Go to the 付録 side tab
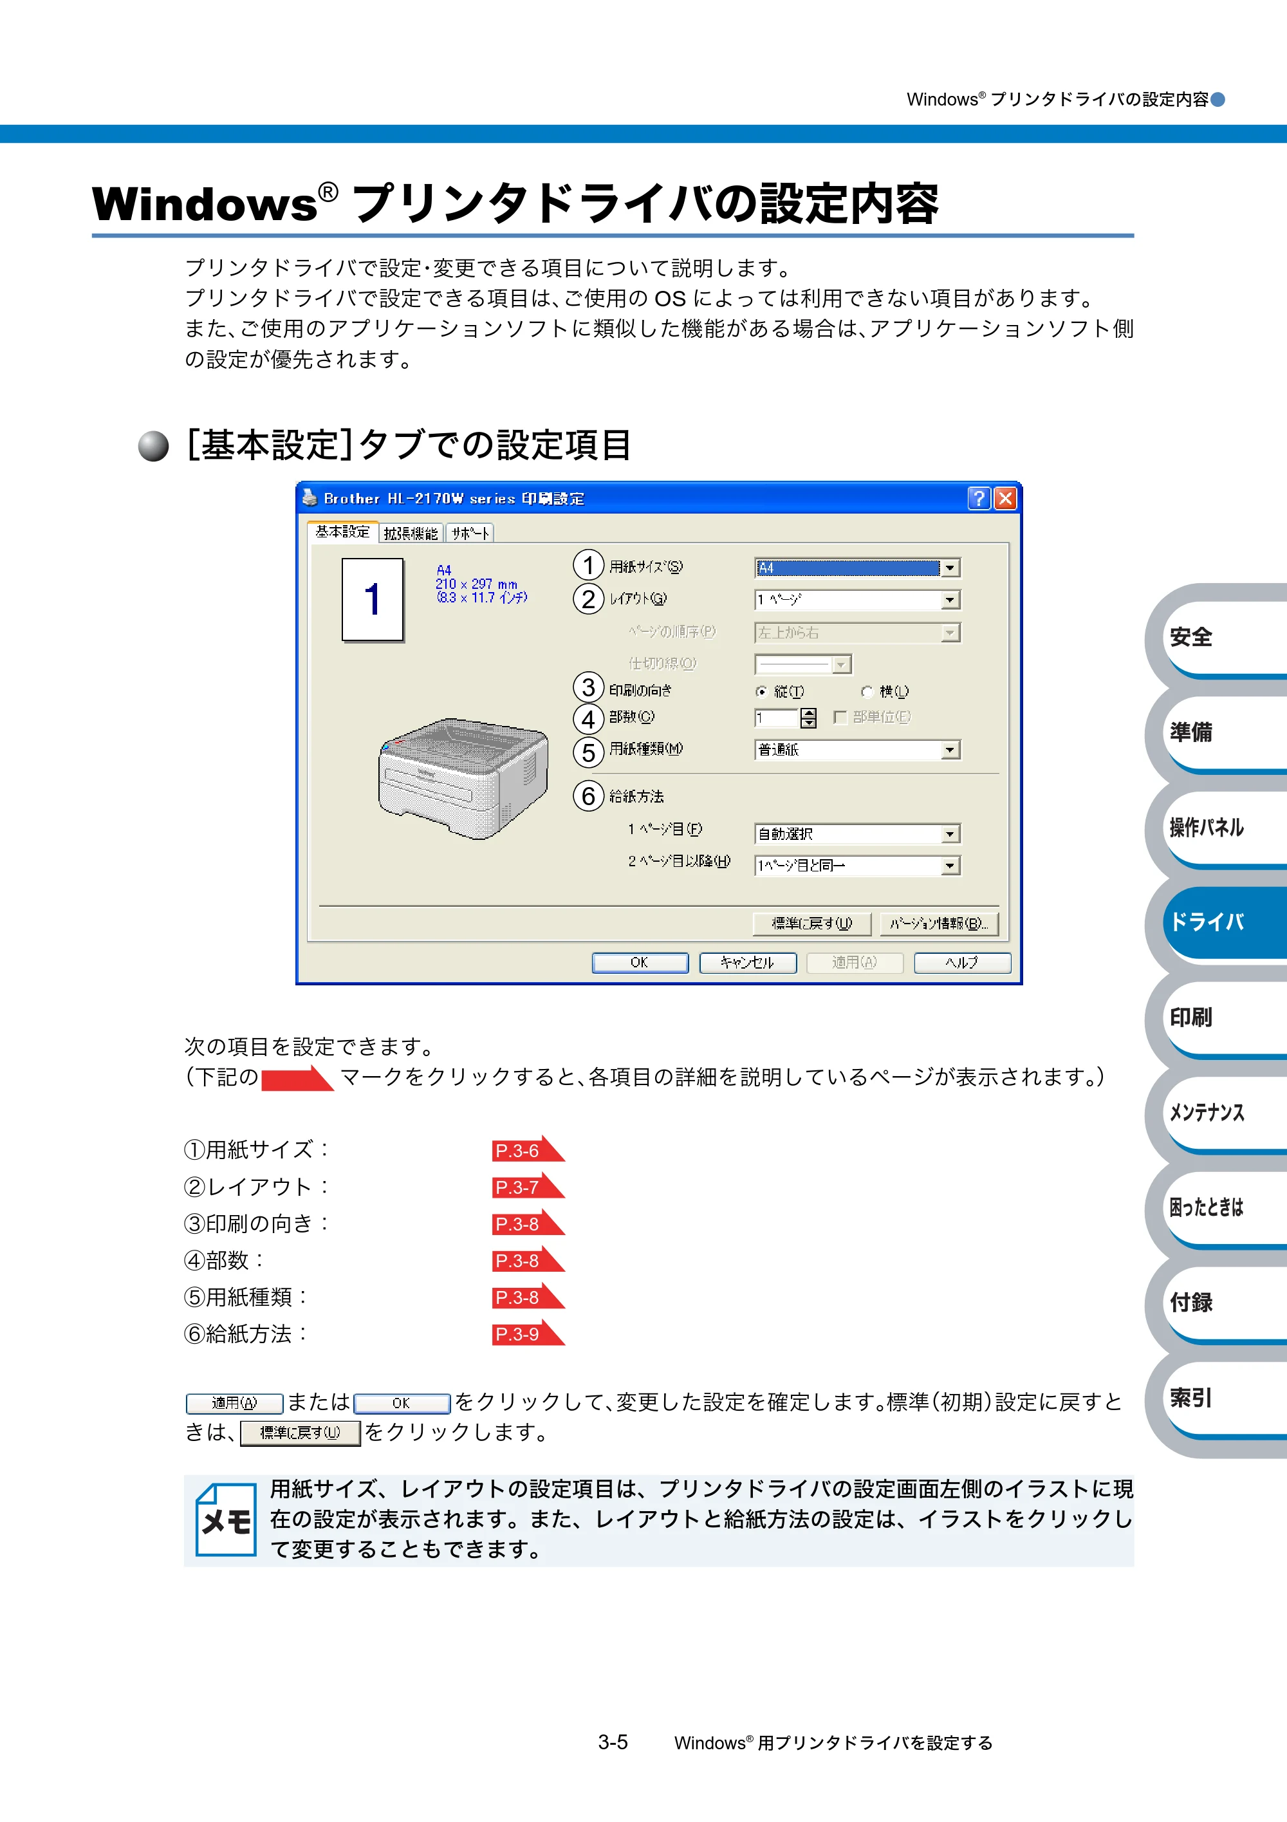 1223,1302
